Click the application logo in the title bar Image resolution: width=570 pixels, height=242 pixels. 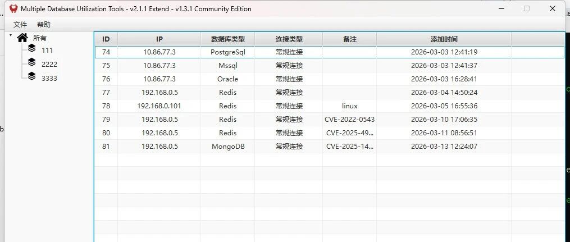pos(14,8)
